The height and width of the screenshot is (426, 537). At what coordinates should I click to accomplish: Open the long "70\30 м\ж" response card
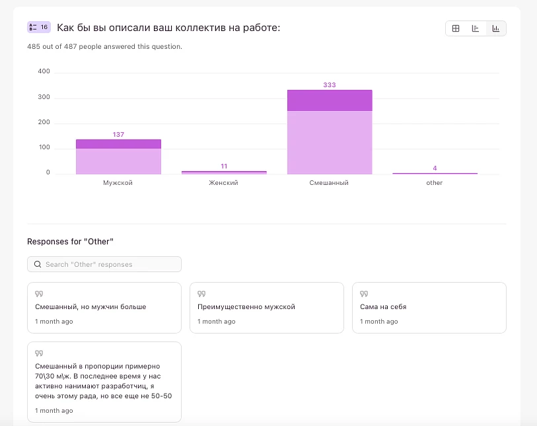click(x=104, y=382)
